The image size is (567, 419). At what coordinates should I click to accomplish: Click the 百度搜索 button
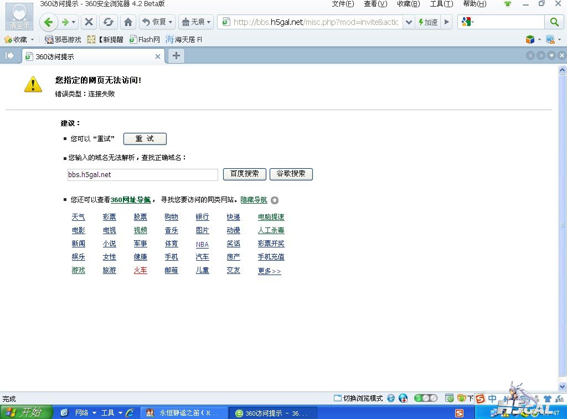click(244, 174)
